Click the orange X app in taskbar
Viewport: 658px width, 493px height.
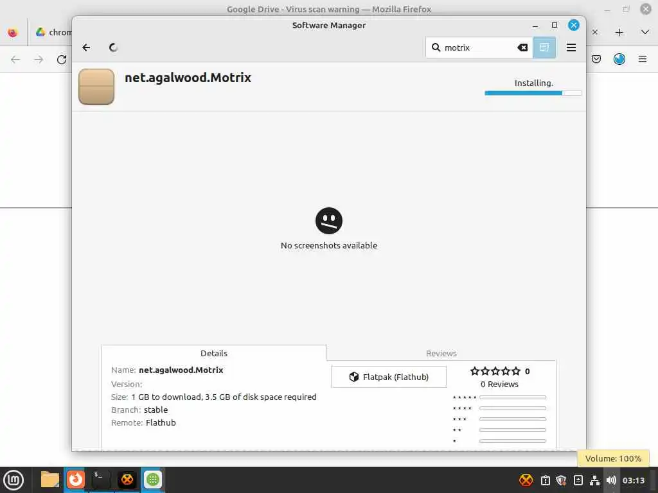tap(127, 480)
